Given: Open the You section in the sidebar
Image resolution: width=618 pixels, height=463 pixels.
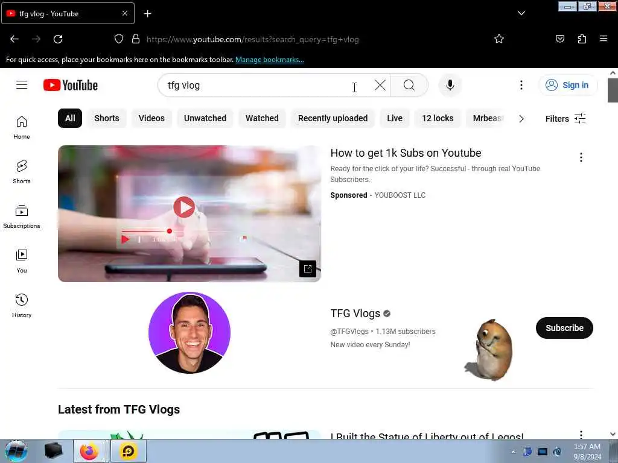Looking at the screenshot, I should tap(22, 261).
